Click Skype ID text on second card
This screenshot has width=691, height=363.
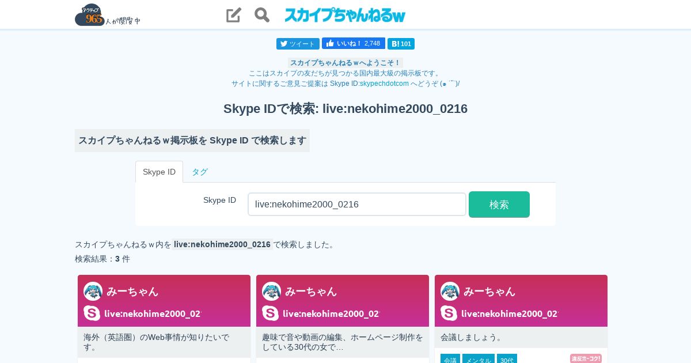(x=331, y=313)
